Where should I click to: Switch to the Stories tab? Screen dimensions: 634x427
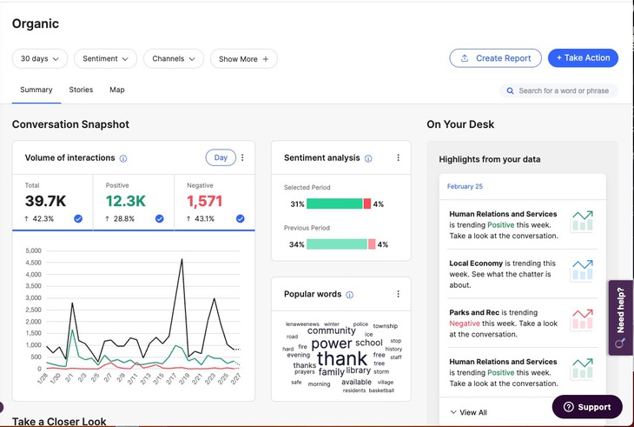coord(81,90)
